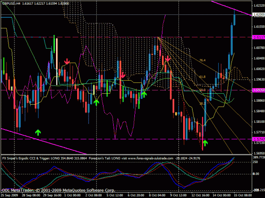Click the 1.58860 price axis value
Image resolution: width=265 pixels, height=198 pixels.
coord(259,100)
